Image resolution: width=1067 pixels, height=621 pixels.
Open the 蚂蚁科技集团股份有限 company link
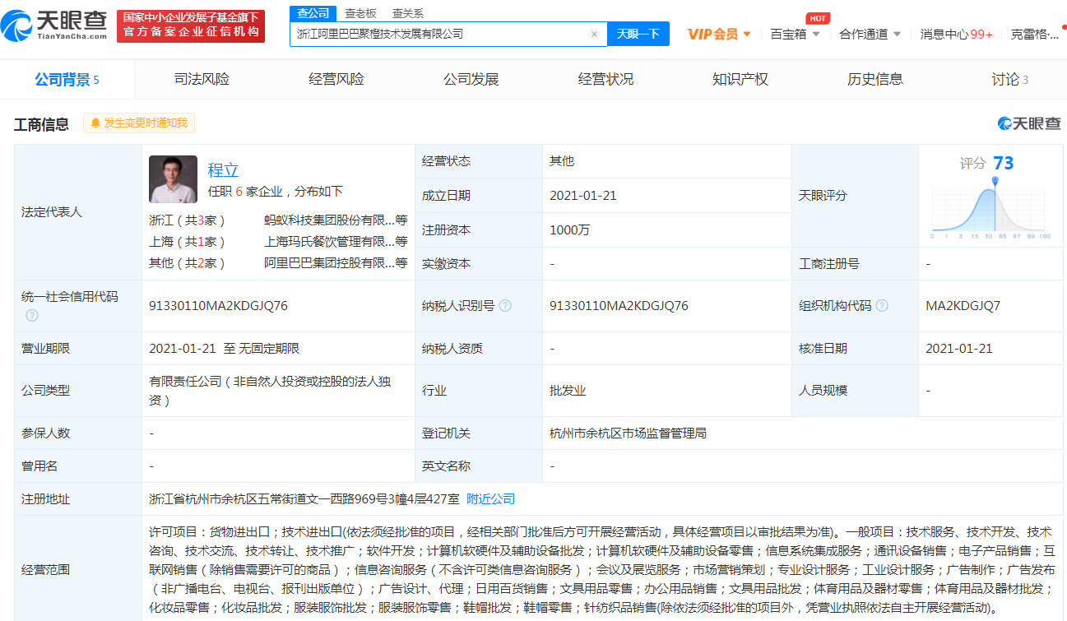tap(336, 220)
